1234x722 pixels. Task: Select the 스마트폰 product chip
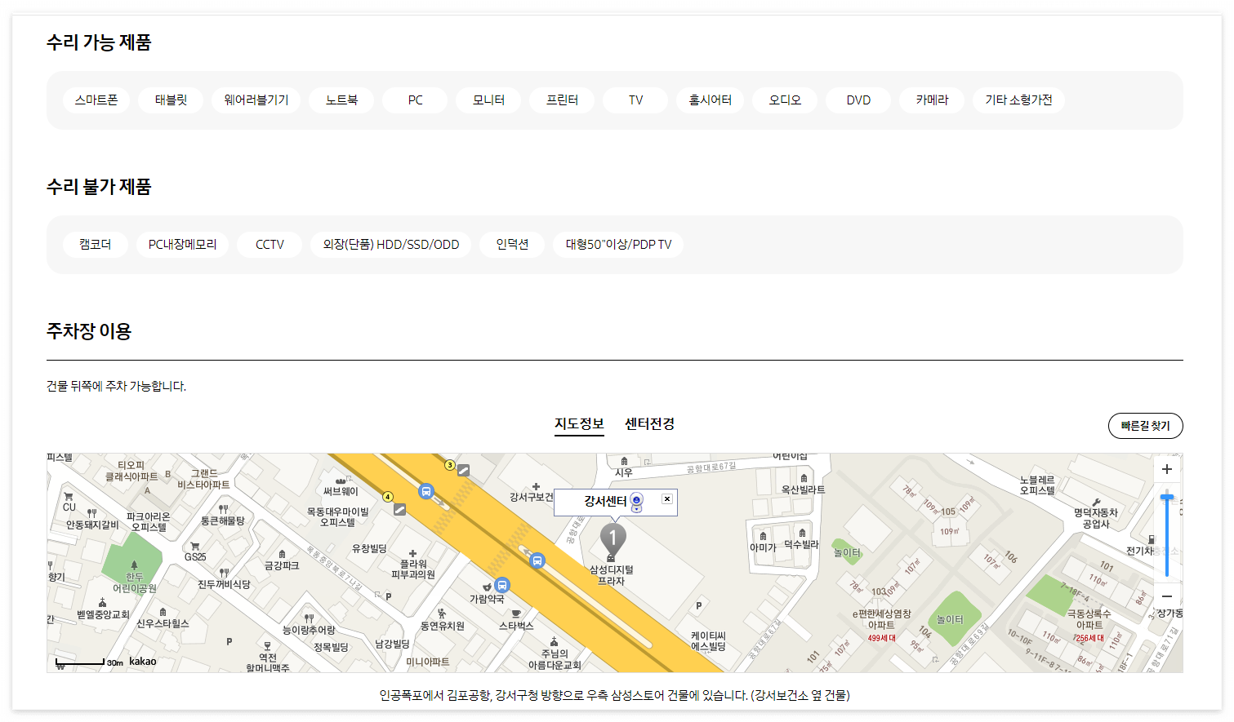96,100
